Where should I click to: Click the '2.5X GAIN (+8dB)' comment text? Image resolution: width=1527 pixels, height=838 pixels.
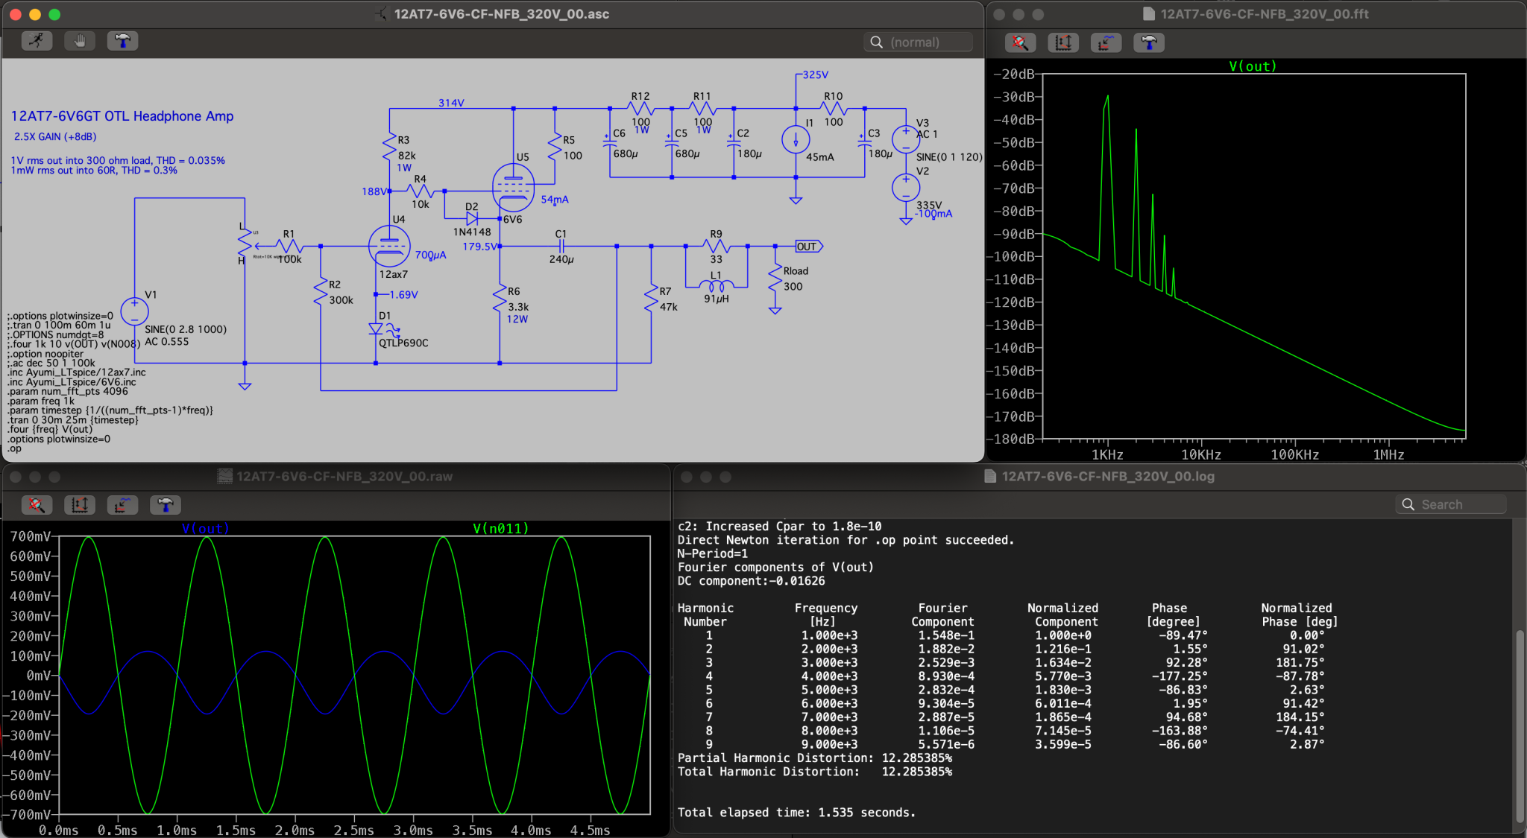click(x=55, y=137)
